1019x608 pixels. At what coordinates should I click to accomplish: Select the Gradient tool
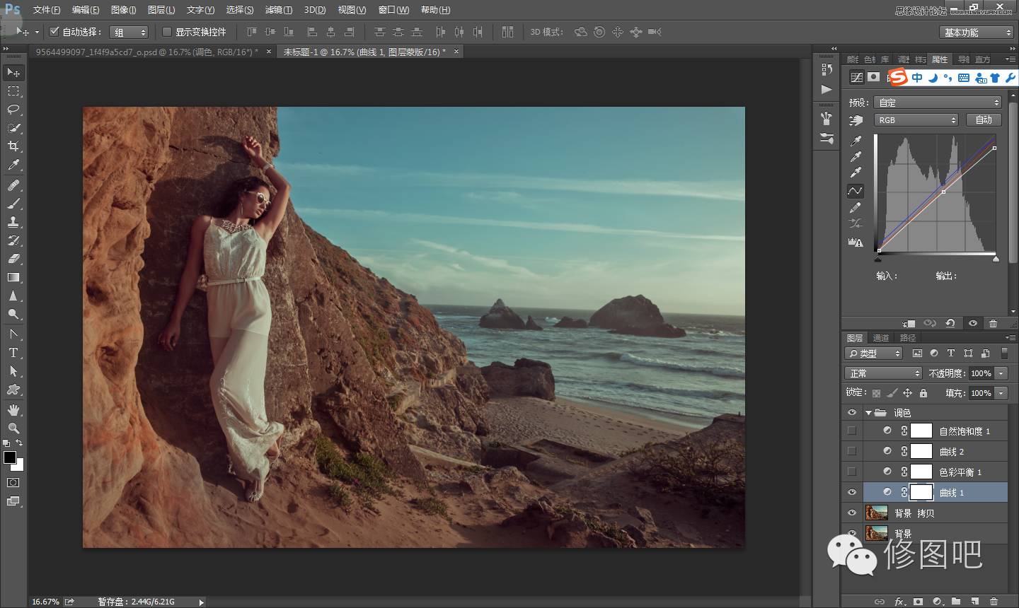coord(13,277)
